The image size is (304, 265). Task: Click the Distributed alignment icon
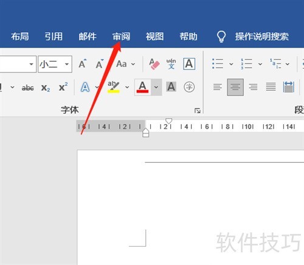tap(288, 87)
